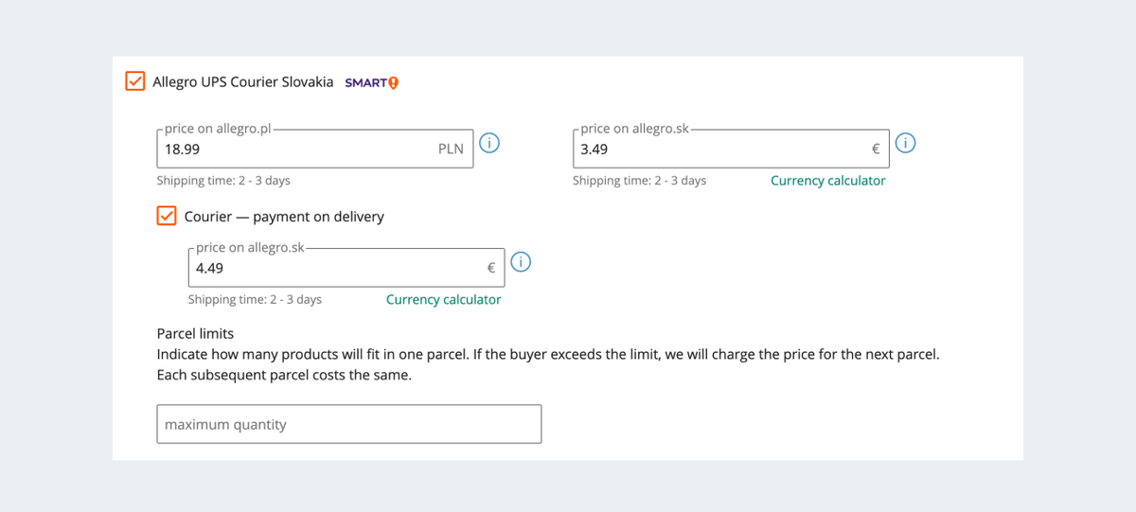
Task: Click the PLN currency suffix
Action: [451, 150]
